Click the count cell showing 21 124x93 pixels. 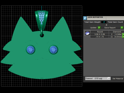(112, 37)
